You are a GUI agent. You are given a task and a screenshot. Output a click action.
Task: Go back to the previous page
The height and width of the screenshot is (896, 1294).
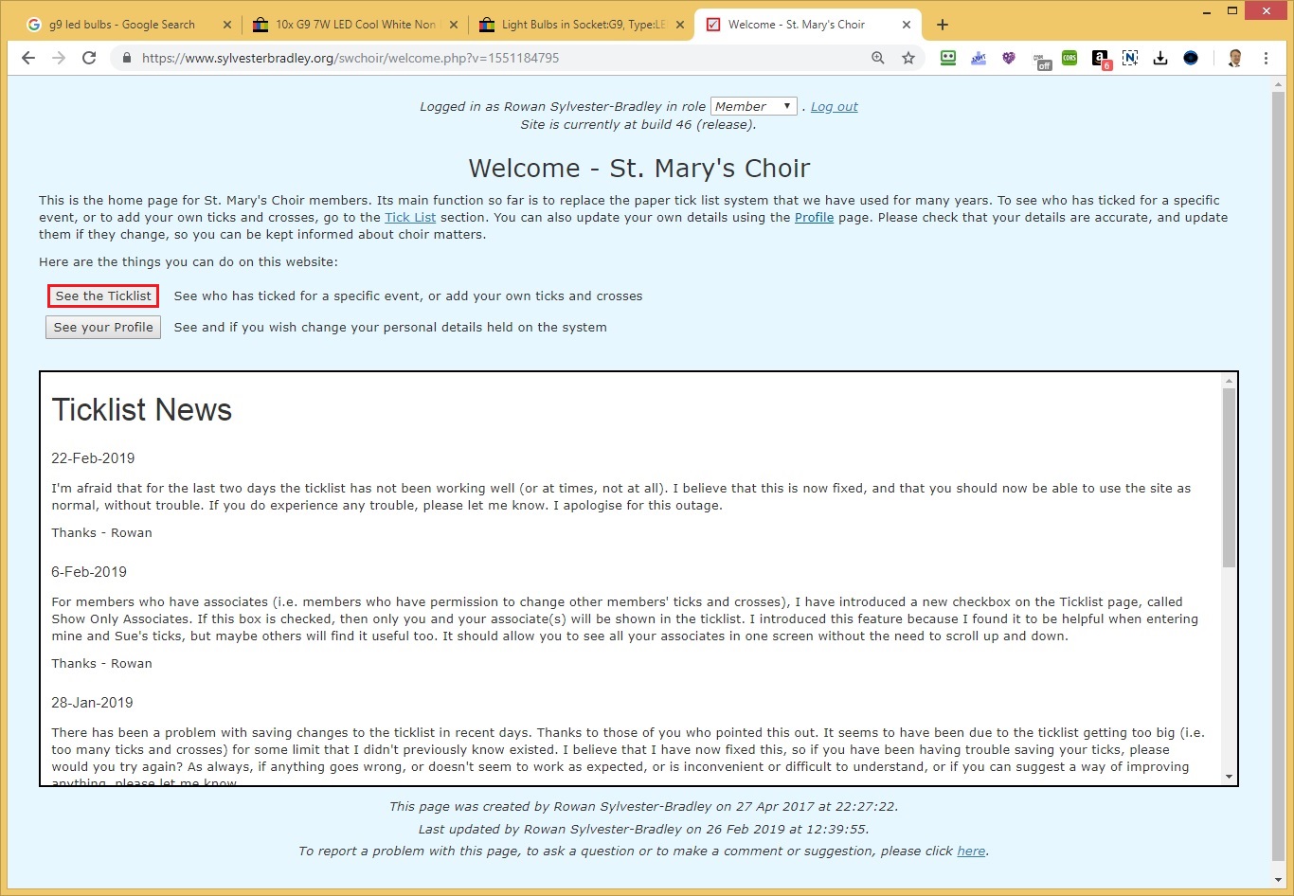click(28, 58)
